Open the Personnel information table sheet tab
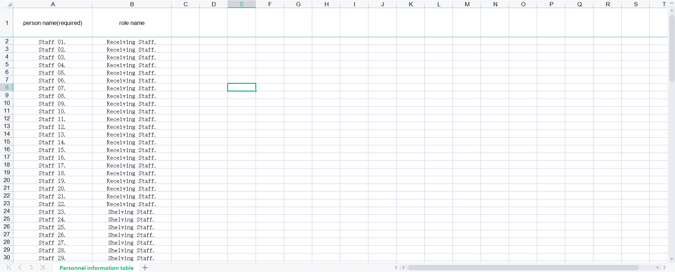The width and height of the screenshot is (675, 272). point(96,268)
